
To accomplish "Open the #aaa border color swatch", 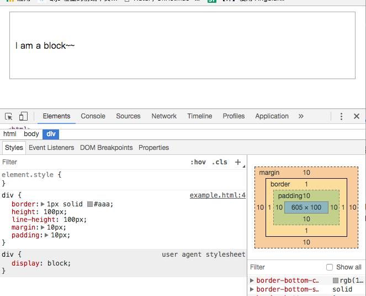I will pos(90,204).
